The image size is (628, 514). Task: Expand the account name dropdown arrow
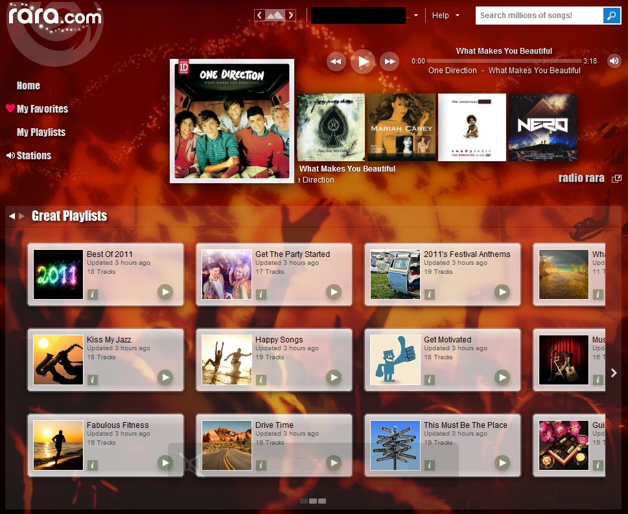click(416, 16)
